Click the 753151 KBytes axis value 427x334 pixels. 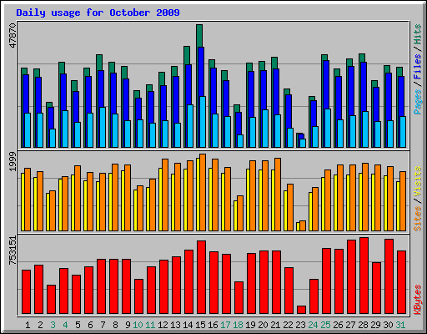click(13, 250)
